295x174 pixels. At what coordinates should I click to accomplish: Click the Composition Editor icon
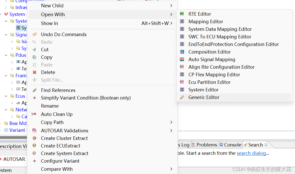[x=182, y=52]
